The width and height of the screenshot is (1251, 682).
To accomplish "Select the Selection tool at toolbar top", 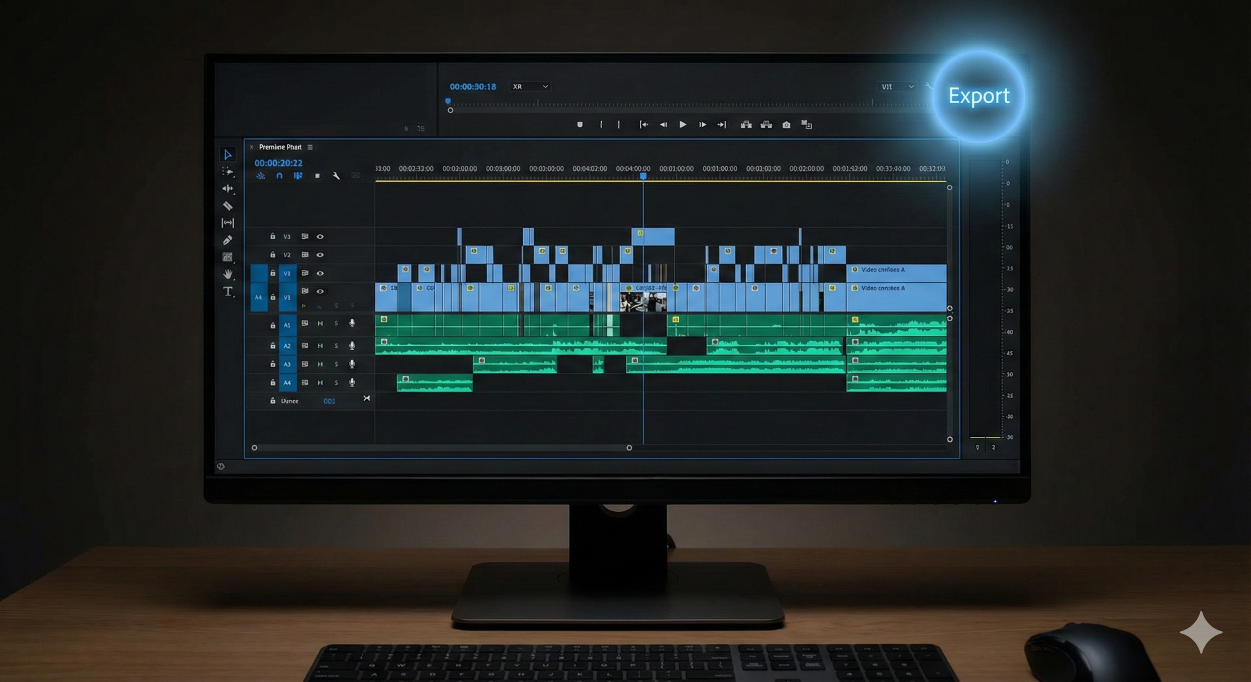I will (x=228, y=154).
